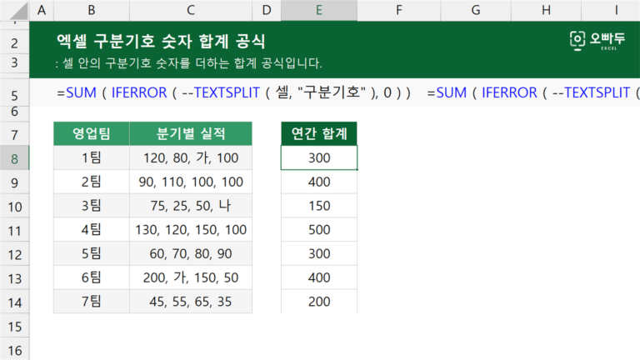Select cell '60, 70, 80, 90'
The width and height of the screenshot is (640, 360).
(191, 253)
